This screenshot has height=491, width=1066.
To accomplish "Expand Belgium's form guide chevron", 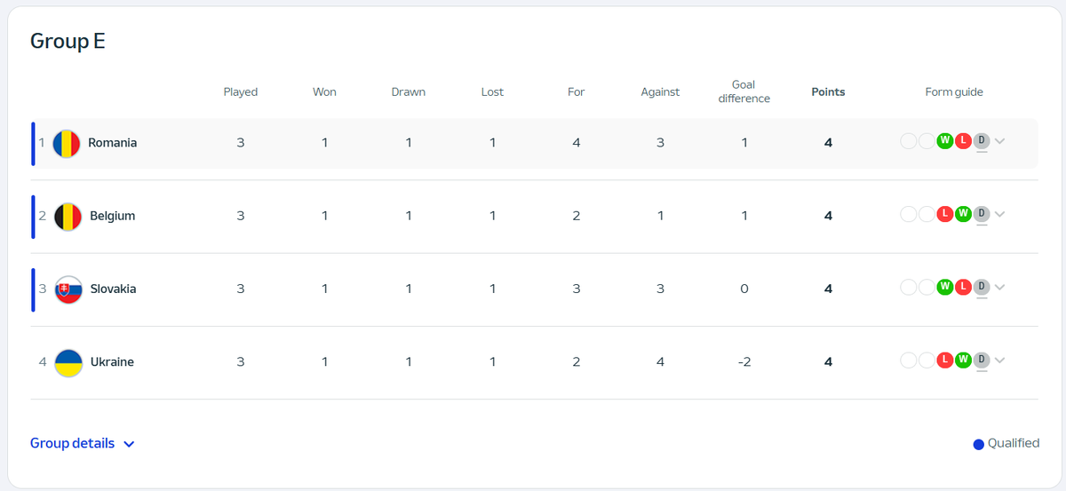I will (1000, 214).
